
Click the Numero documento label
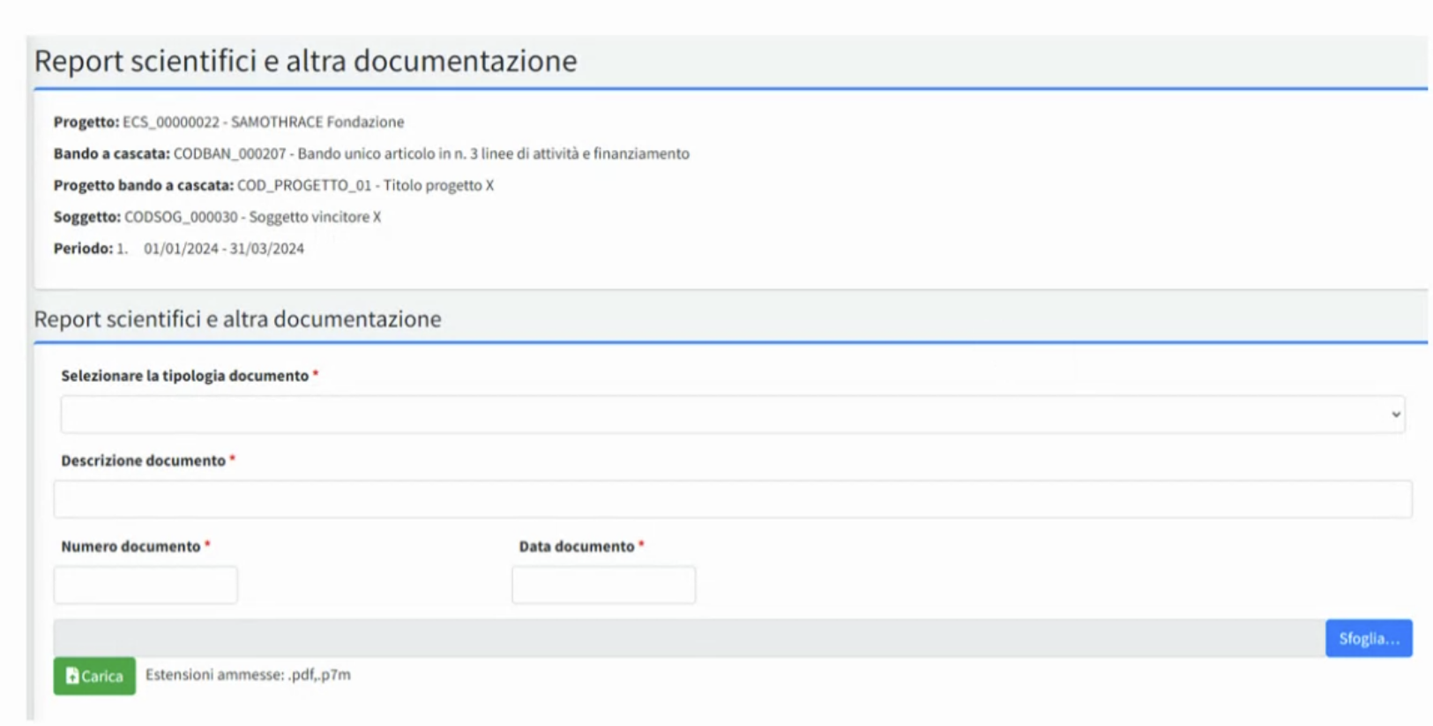click(131, 546)
